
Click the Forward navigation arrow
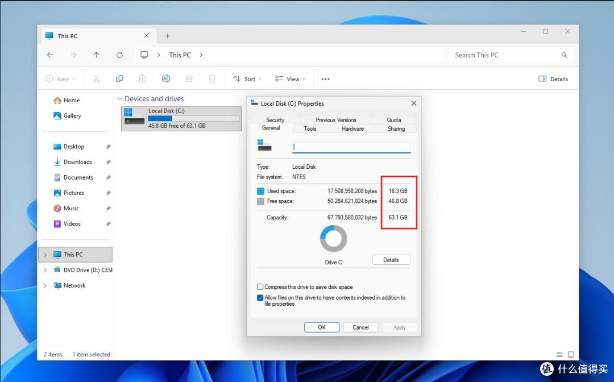point(73,55)
